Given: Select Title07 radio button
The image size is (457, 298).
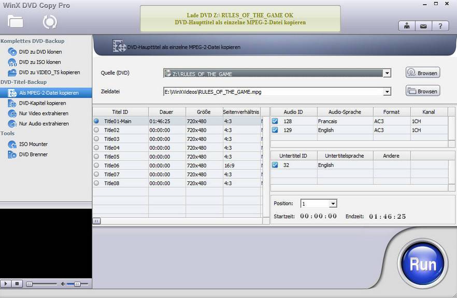Looking at the screenshot, I should 96,174.
